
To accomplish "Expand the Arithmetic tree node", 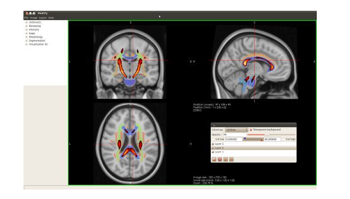I will click(x=26, y=22).
